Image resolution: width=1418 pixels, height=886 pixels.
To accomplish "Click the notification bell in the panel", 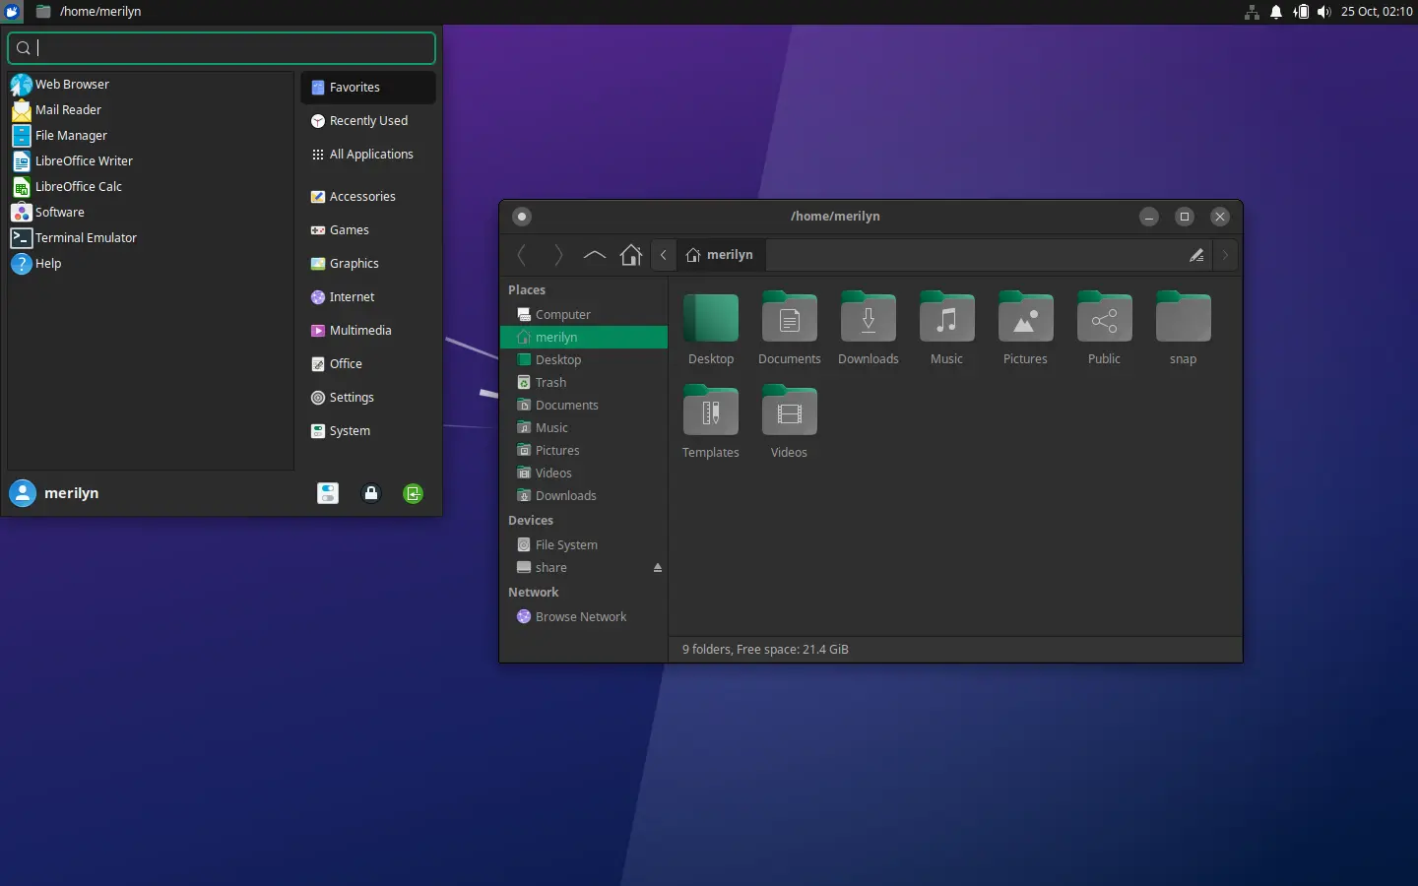I will point(1276,12).
